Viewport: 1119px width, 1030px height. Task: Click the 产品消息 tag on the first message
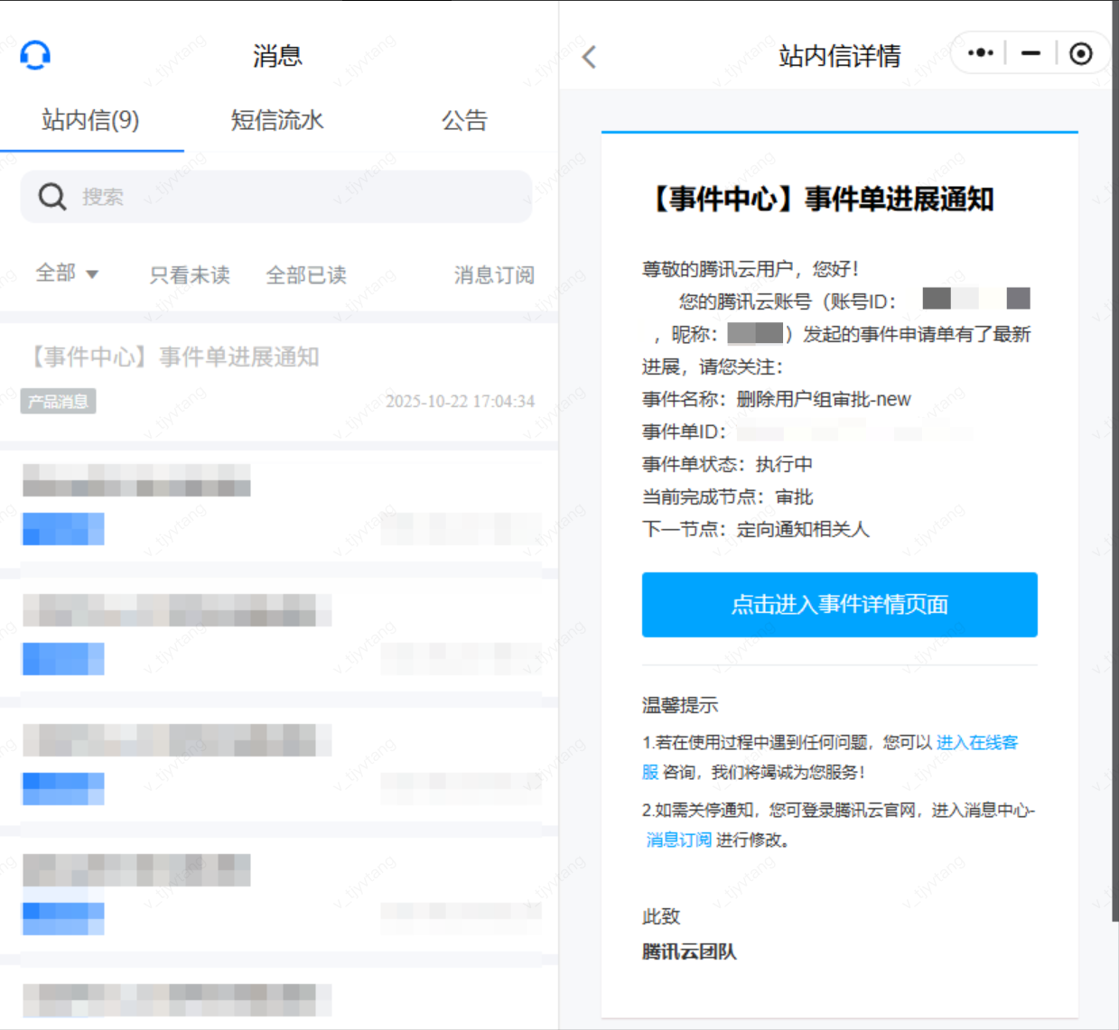point(59,401)
